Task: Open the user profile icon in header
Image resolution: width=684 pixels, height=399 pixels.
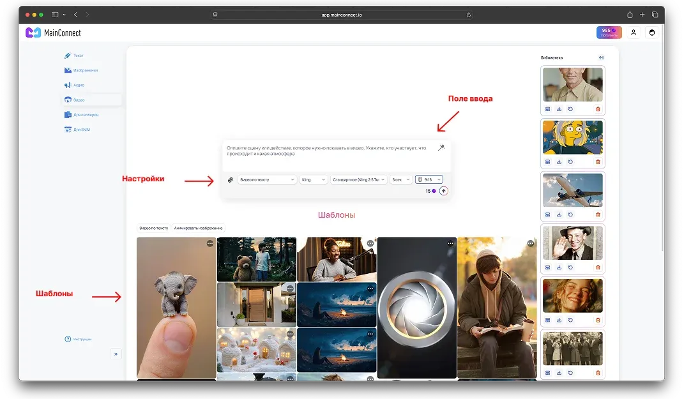Action: pos(634,33)
